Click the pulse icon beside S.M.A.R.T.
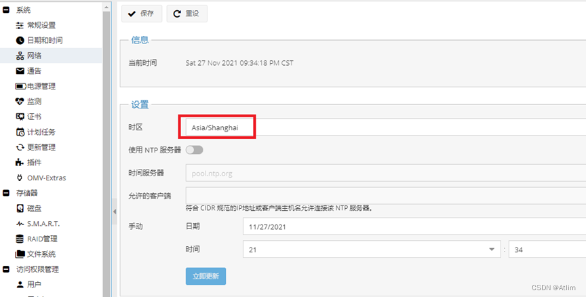Image resolution: width=586 pixels, height=297 pixels. tap(20, 223)
